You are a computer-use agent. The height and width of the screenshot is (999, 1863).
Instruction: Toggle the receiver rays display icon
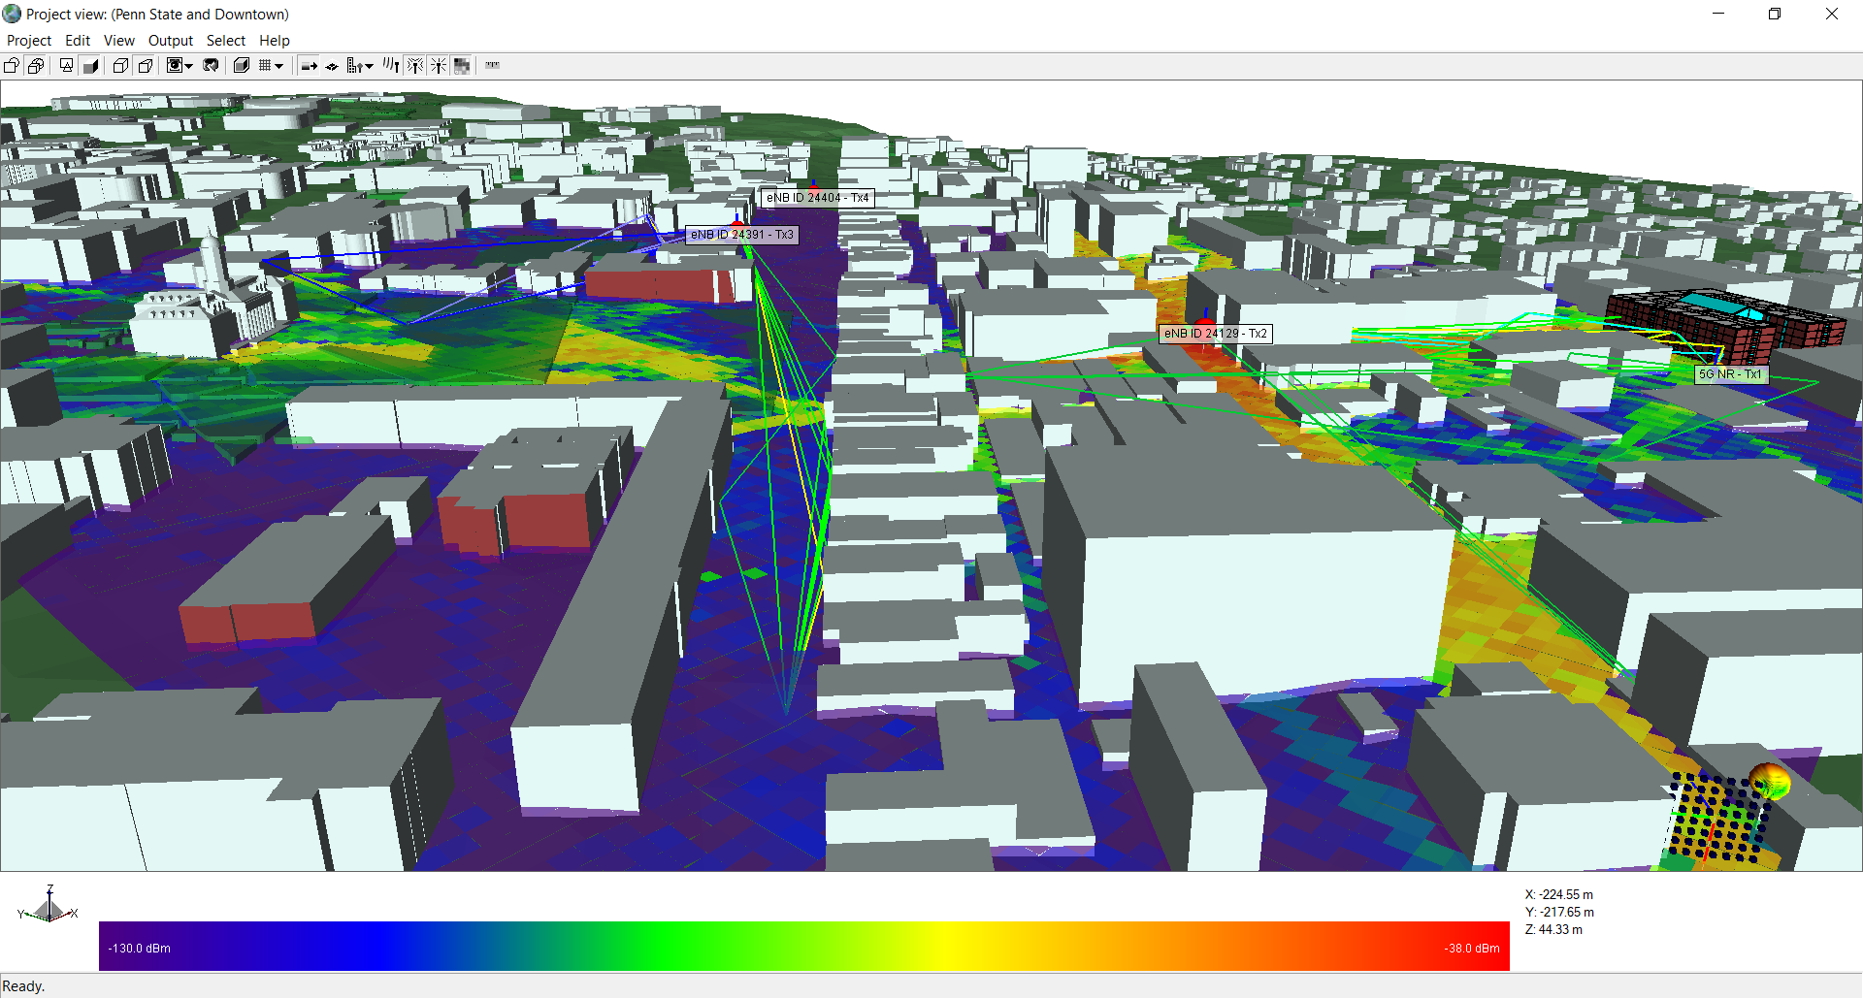click(x=439, y=66)
